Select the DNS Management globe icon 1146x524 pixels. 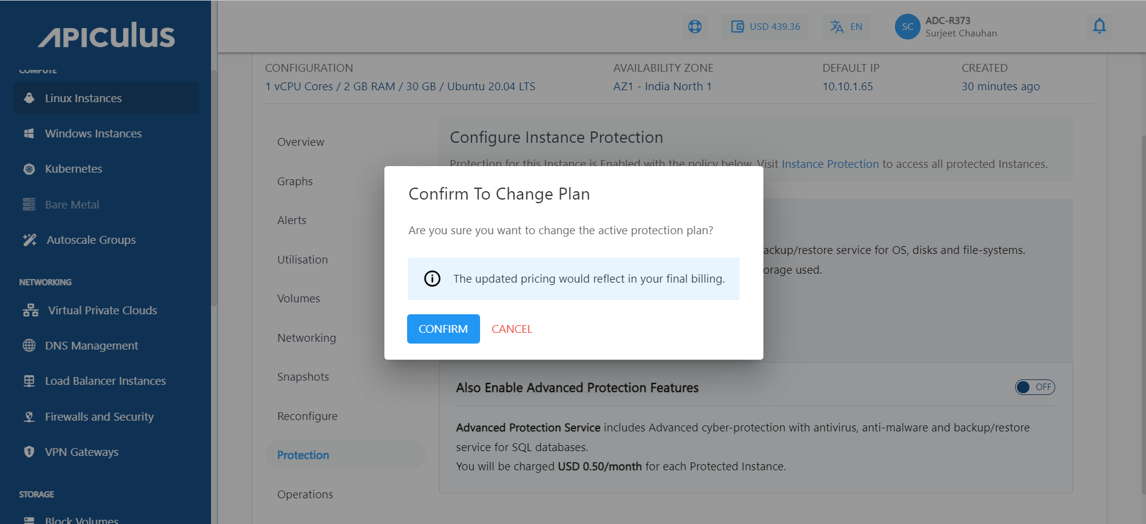29,345
